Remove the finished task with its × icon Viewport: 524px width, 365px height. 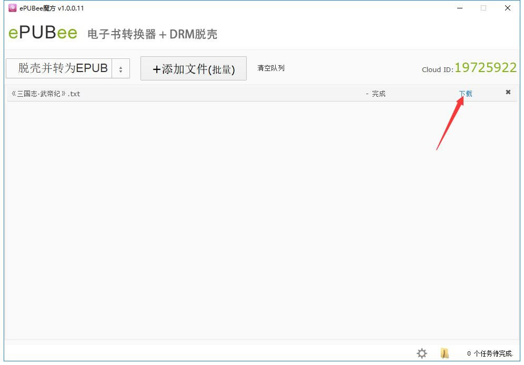[x=508, y=92]
